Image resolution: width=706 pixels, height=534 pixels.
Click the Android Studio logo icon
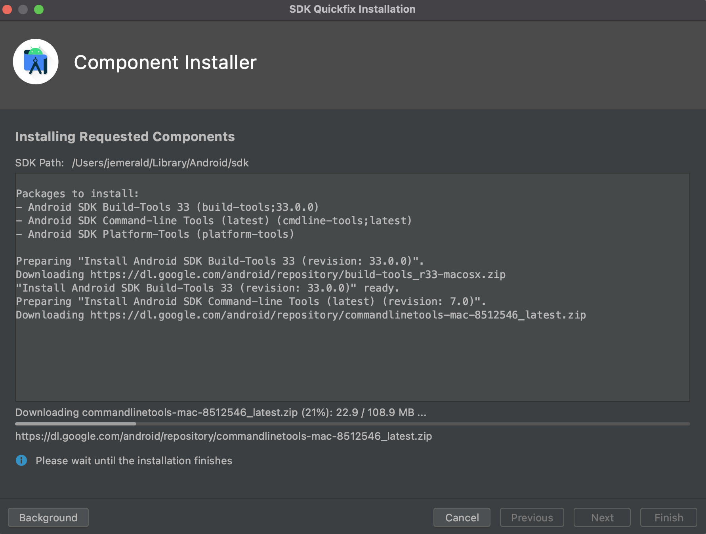(36, 61)
